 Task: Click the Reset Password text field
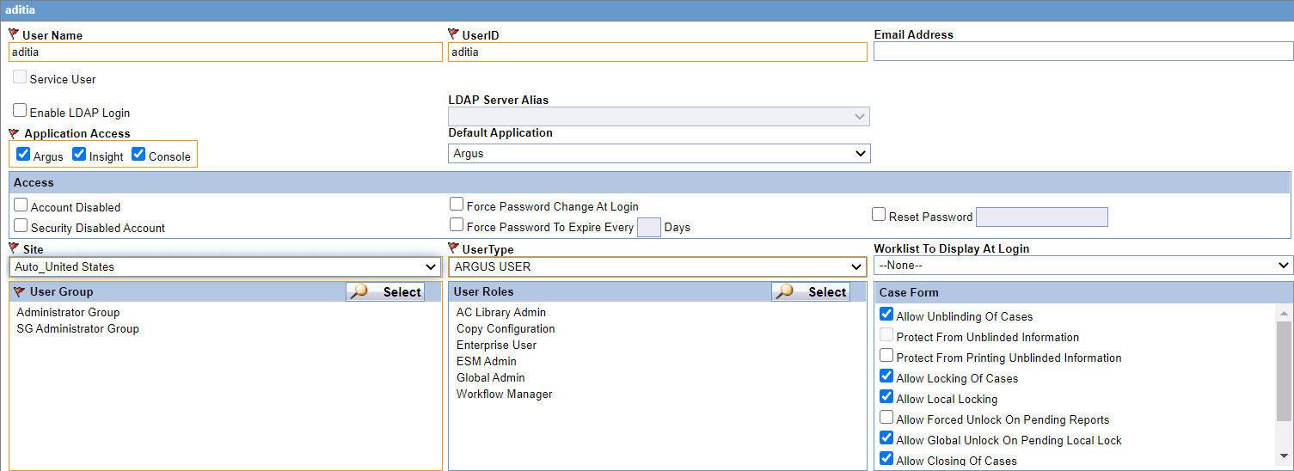tap(1042, 217)
